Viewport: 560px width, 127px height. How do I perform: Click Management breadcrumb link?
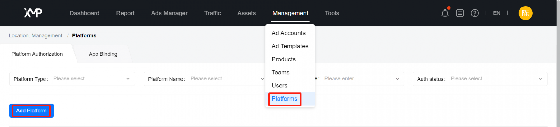[47, 35]
